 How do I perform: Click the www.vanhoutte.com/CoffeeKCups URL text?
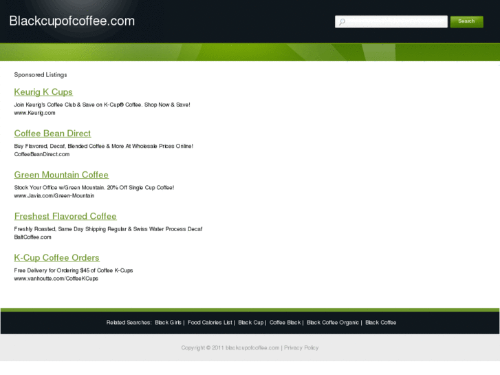56,279
